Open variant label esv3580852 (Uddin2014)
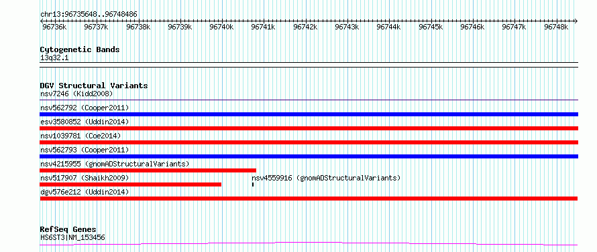 pyautogui.click(x=85, y=122)
